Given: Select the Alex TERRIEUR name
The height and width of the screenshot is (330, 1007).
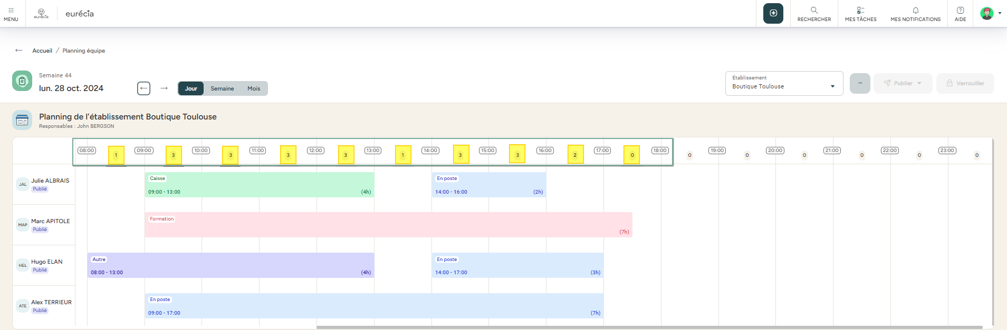Looking at the screenshot, I should [x=51, y=302].
